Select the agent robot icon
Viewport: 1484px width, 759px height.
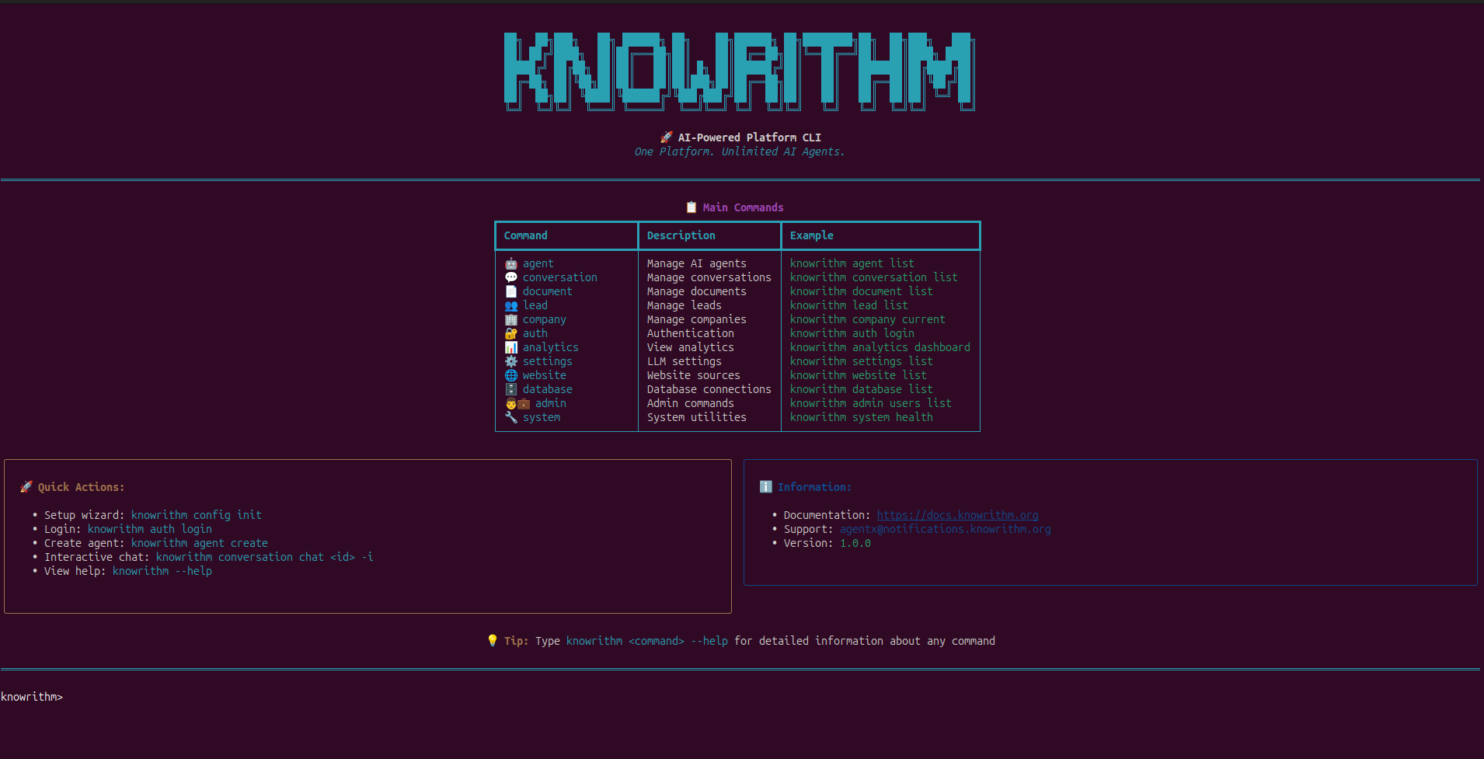[x=511, y=263]
